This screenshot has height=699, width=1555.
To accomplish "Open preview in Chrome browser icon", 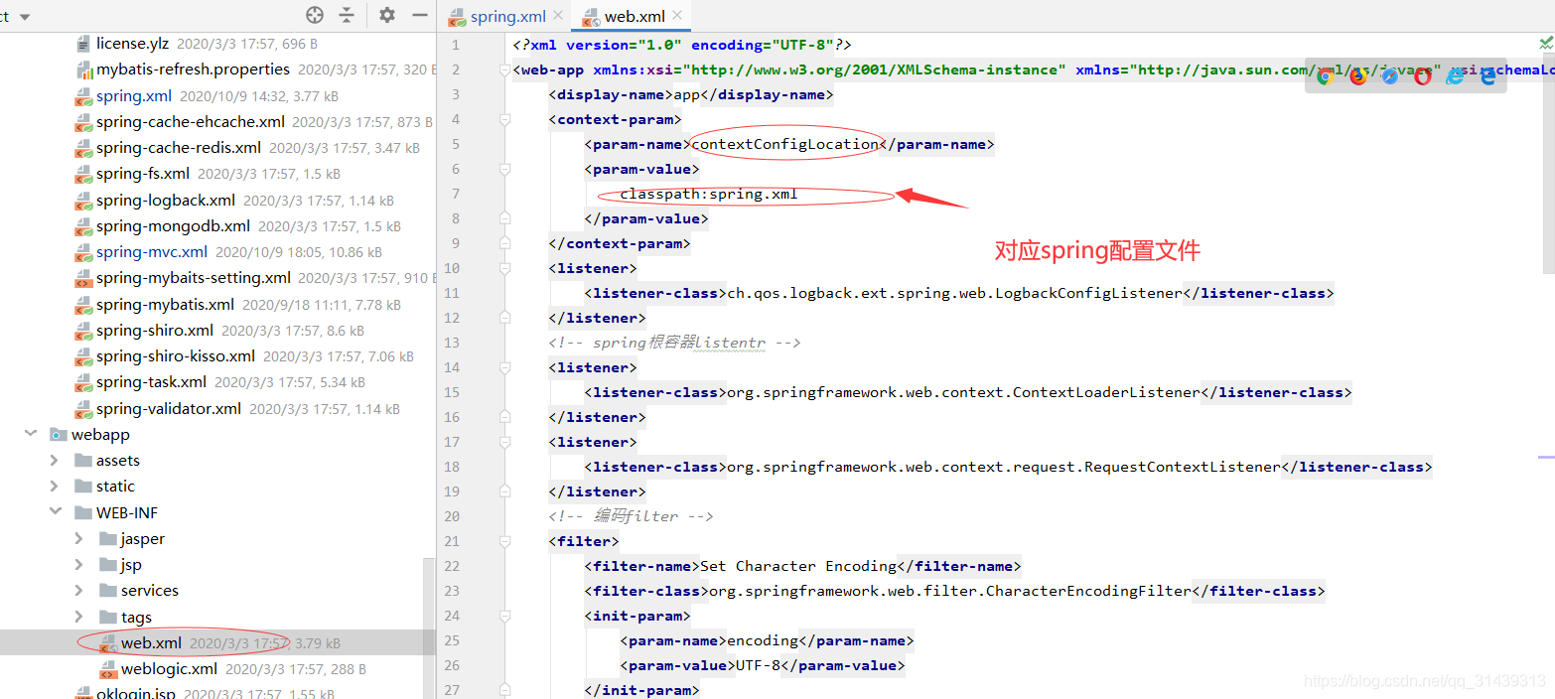I will coord(1326,74).
